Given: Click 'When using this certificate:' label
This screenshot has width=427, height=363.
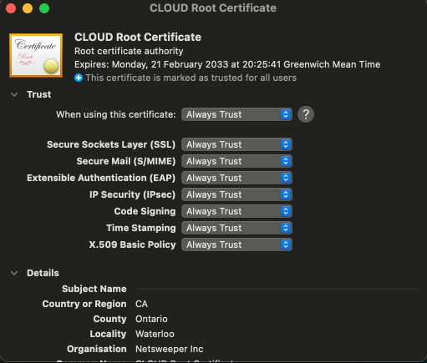Looking at the screenshot, I should (x=116, y=114).
